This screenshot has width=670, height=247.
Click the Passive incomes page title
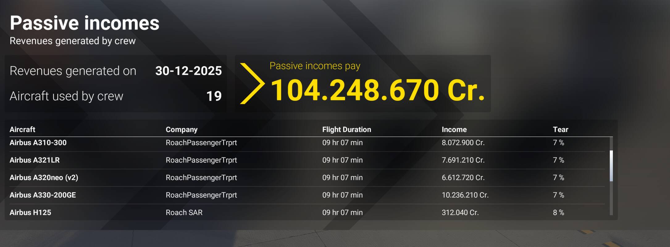85,23
